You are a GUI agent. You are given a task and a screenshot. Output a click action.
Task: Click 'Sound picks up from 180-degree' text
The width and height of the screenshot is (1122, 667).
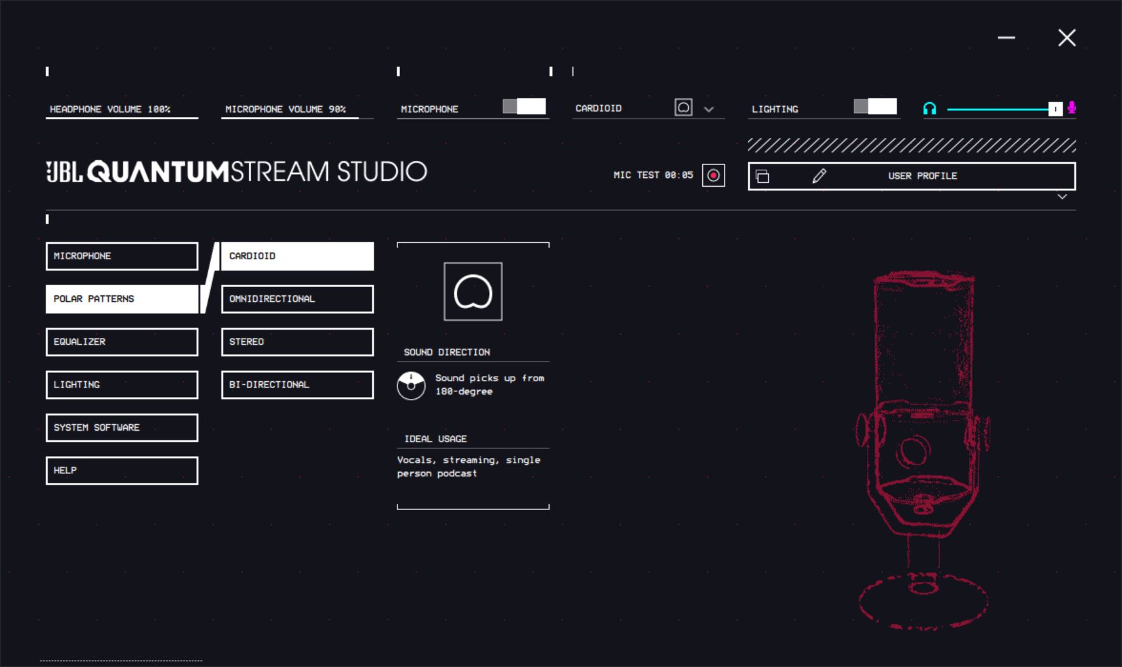[490, 385]
